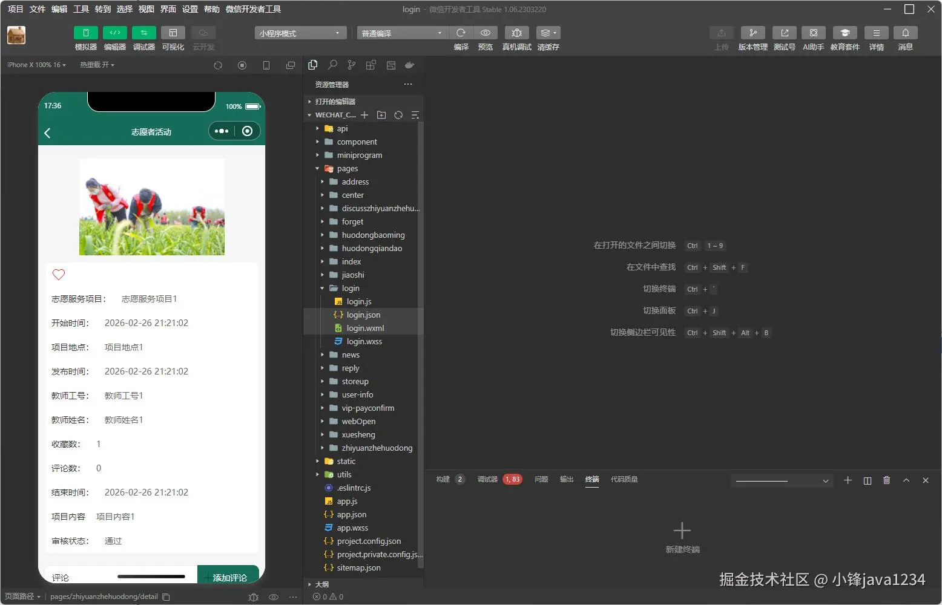
Task: Click new file icon in explorer
Action: pyautogui.click(x=364, y=115)
